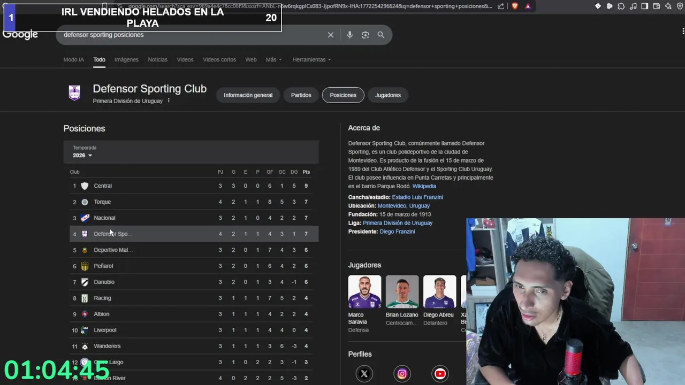Click the PJ column header
Viewport: 685px width, 385px height.
[x=220, y=172]
